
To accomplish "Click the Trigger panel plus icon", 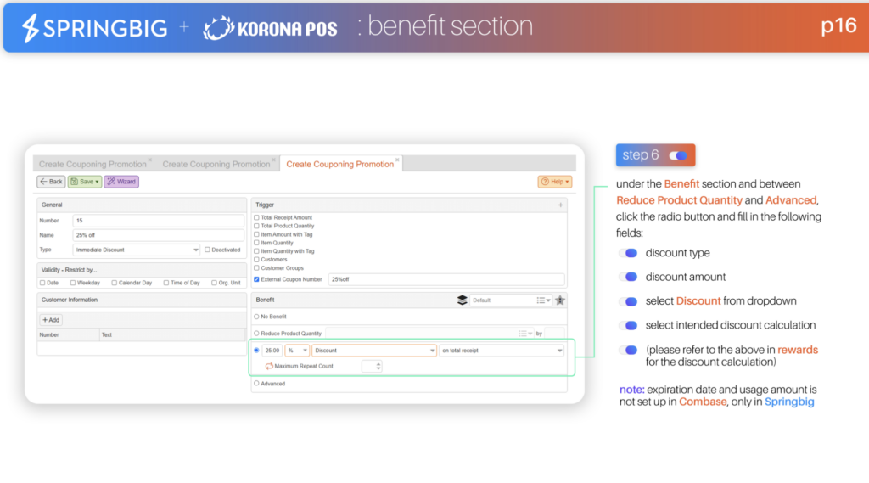I will pyautogui.click(x=560, y=205).
